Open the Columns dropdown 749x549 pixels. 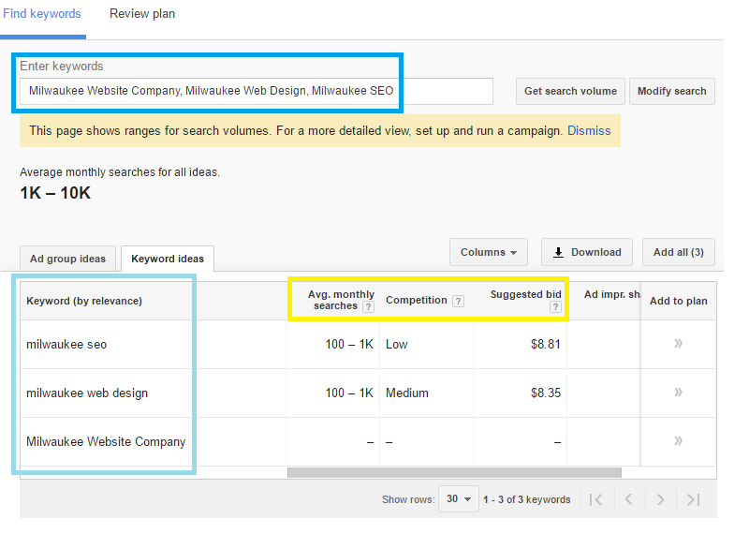pyautogui.click(x=489, y=252)
